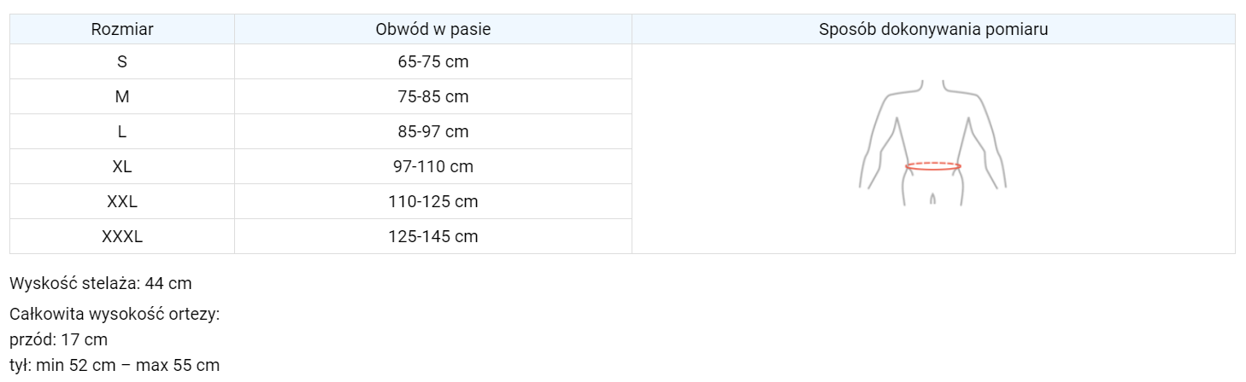The width and height of the screenshot is (1246, 382).
Task: Click the 110-125 cm waist value
Action: pos(433,202)
